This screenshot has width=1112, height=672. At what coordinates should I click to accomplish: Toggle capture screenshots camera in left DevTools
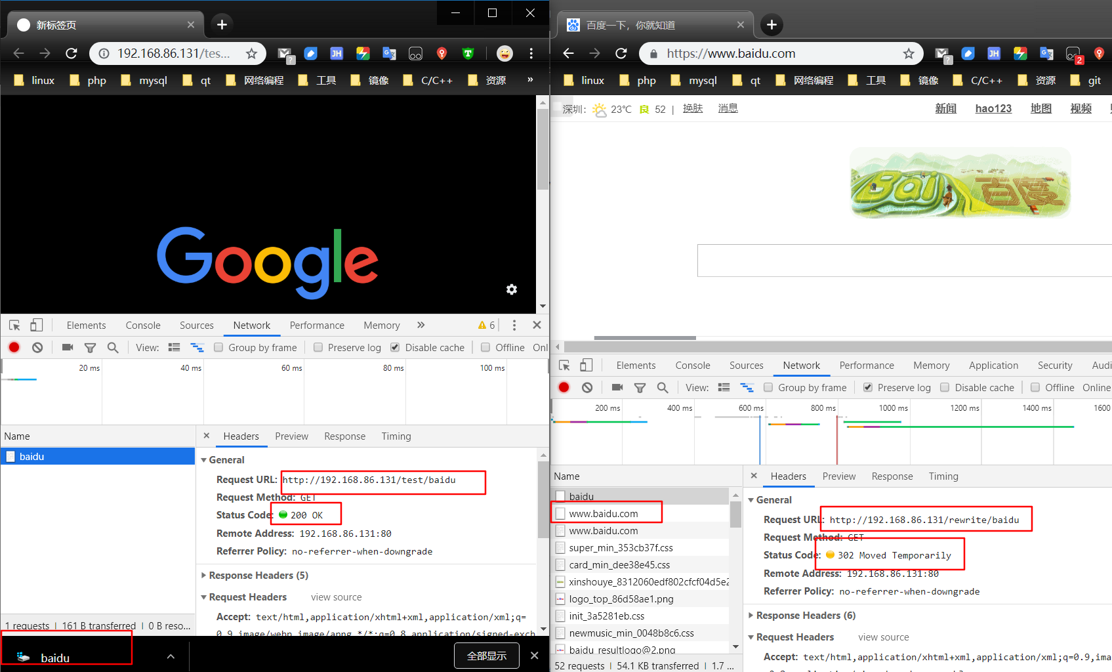click(x=68, y=347)
